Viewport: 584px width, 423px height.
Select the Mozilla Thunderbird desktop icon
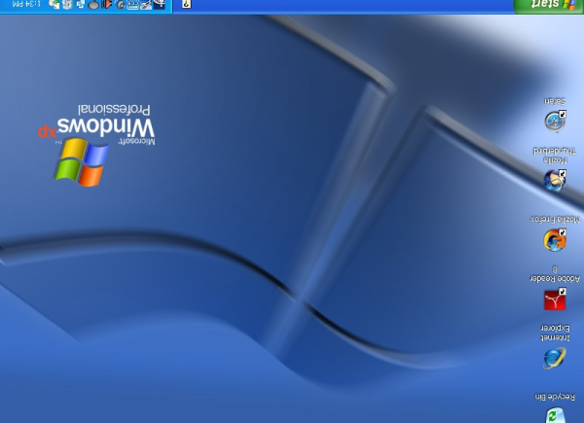pyautogui.click(x=555, y=180)
